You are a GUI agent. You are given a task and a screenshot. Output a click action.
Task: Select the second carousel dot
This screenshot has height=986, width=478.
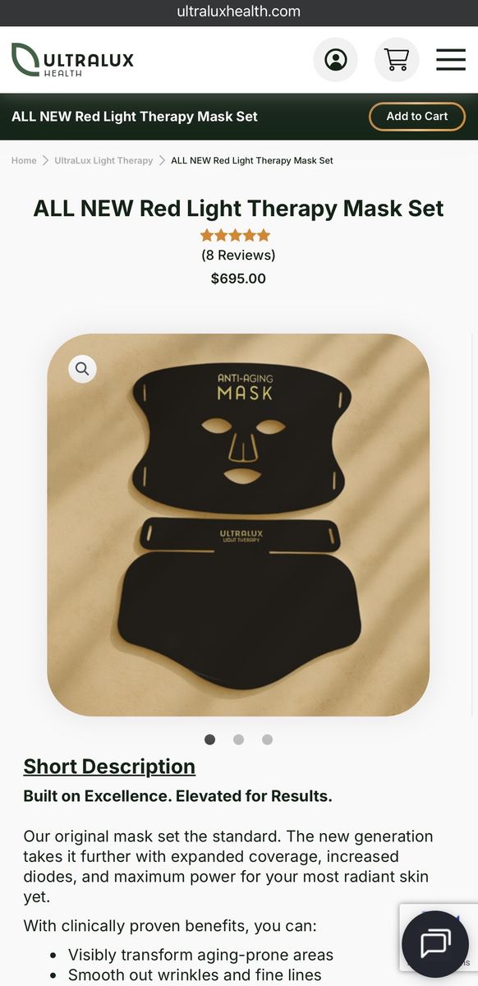pyautogui.click(x=238, y=739)
